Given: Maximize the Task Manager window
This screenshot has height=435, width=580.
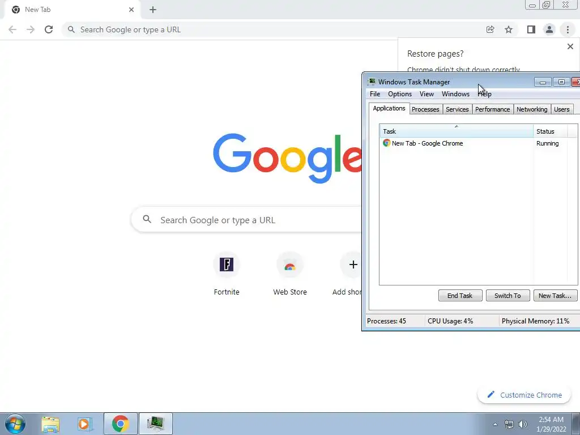Looking at the screenshot, I should [561, 82].
